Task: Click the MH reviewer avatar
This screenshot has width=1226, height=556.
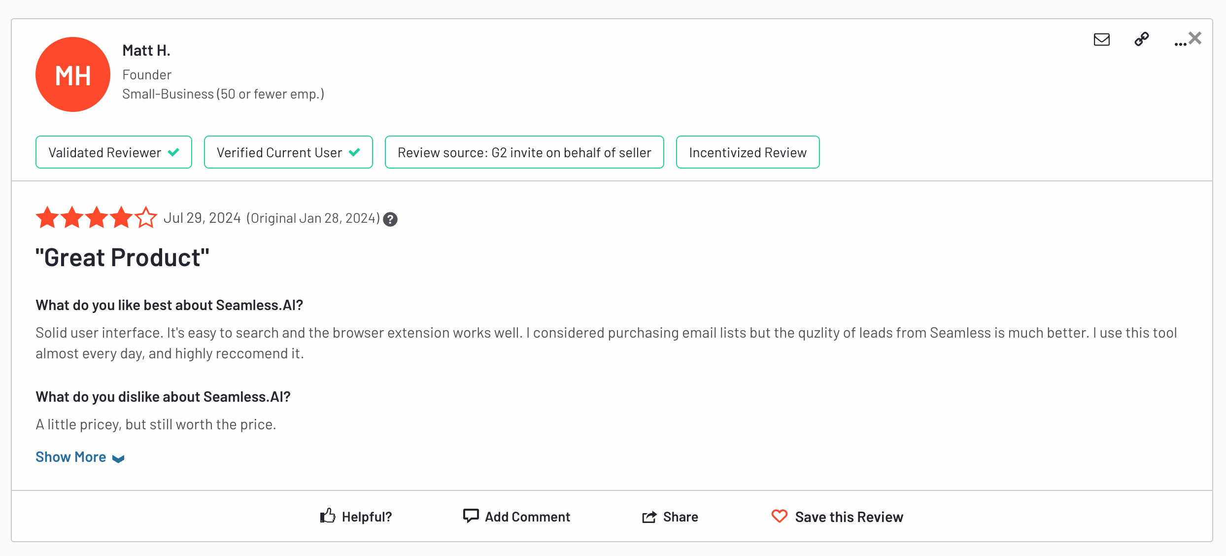Action: pyautogui.click(x=73, y=74)
